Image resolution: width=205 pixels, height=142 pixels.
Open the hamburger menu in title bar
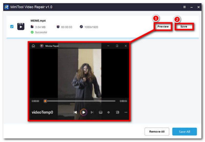[184, 7]
